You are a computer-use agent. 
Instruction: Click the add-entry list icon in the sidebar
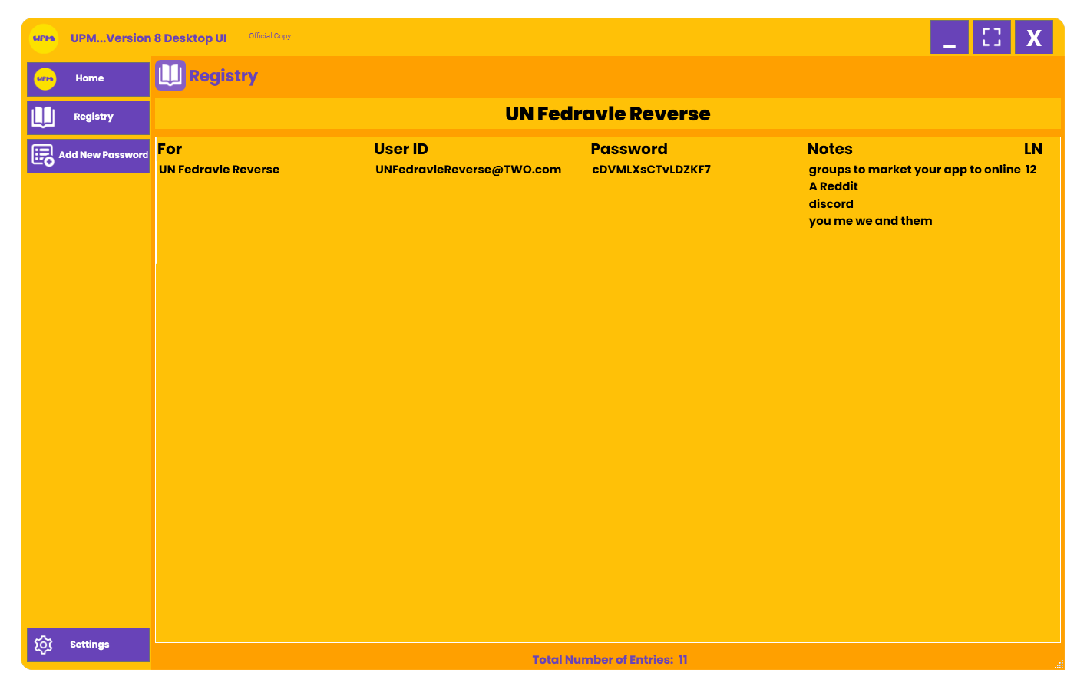pos(43,155)
